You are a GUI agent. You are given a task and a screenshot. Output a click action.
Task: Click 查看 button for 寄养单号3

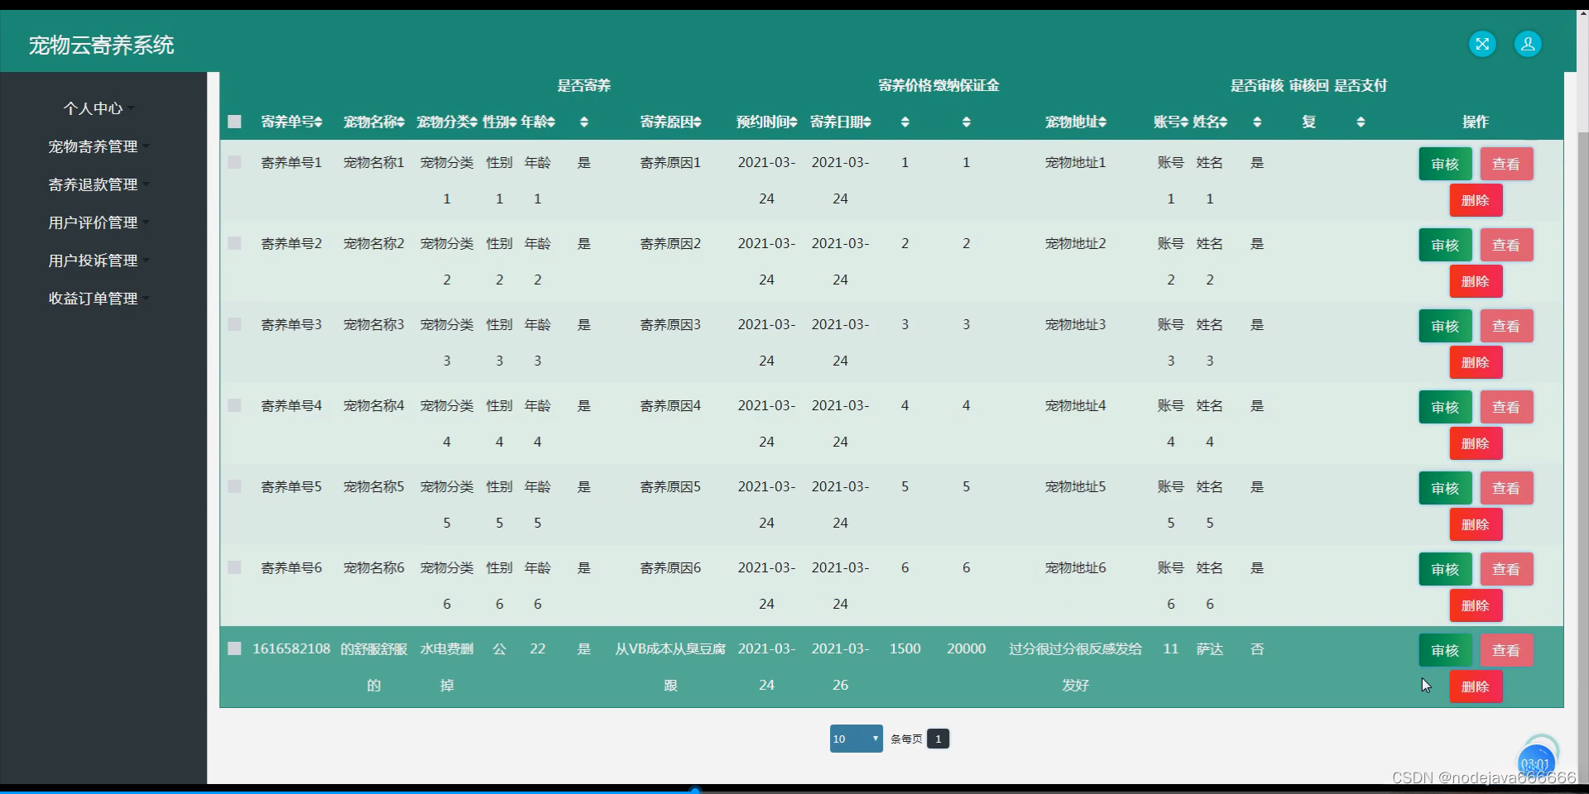tap(1506, 326)
